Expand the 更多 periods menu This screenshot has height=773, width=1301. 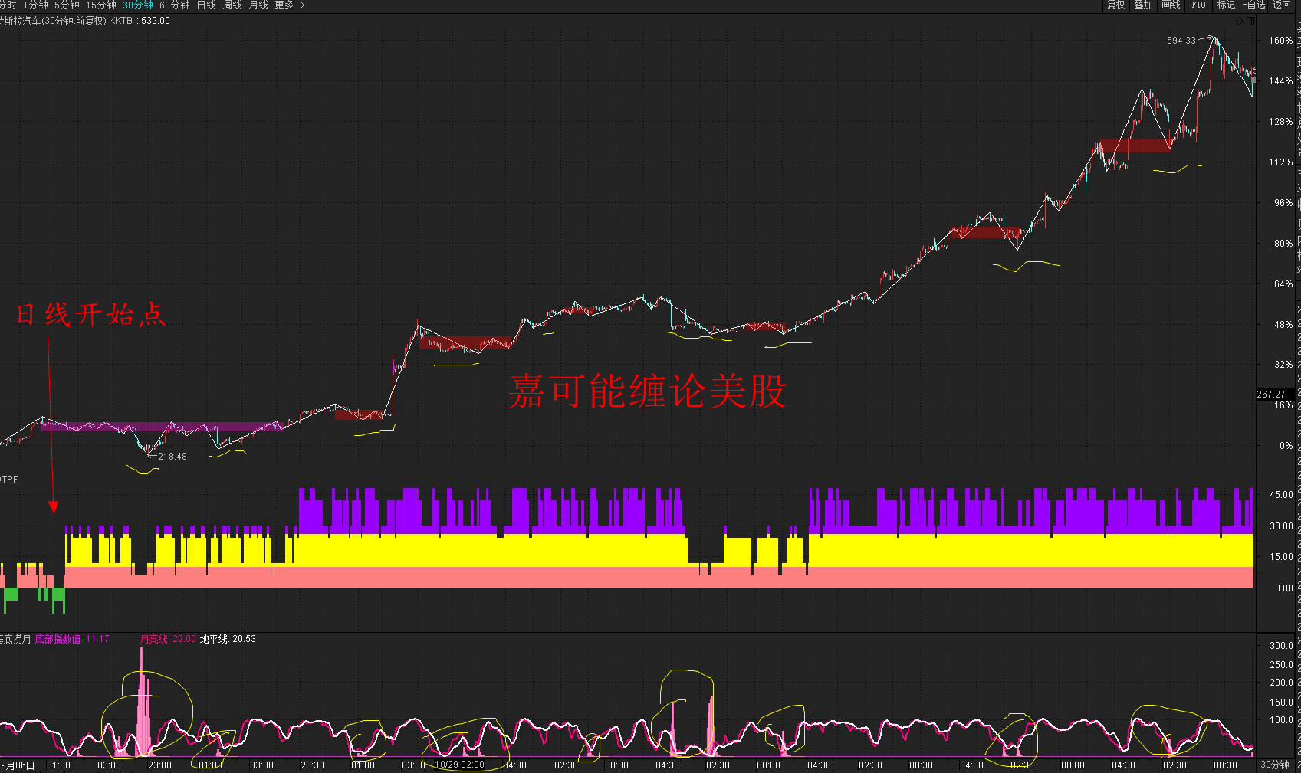(x=290, y=5)
